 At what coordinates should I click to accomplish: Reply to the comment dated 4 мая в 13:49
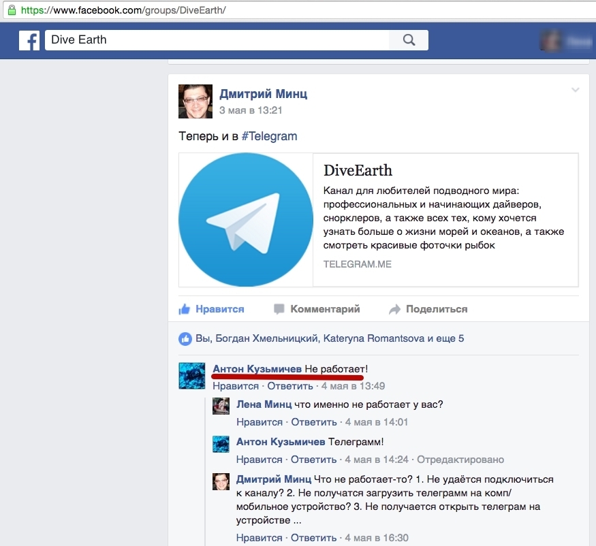pos(290,386)
